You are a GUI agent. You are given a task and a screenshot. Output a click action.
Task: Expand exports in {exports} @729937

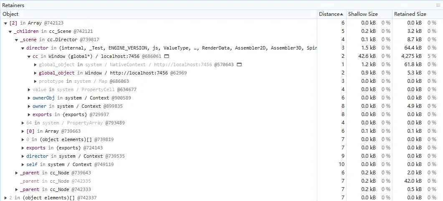[29, 114]
